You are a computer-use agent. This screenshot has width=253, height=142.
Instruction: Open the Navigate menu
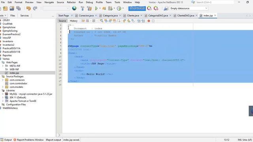click(49, 2)
